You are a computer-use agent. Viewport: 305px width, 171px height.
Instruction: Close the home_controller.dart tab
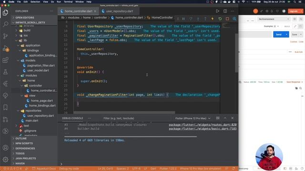[x=95, y=11]
